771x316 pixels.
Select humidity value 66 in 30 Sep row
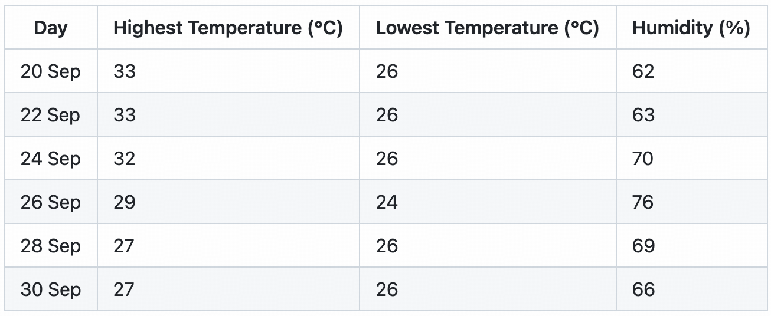coord(643,289)
